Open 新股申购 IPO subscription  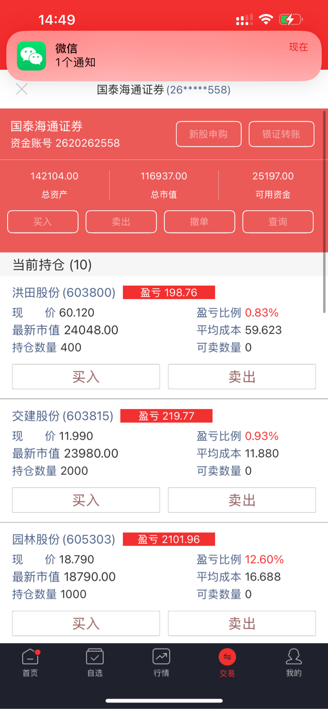[208, 134]
